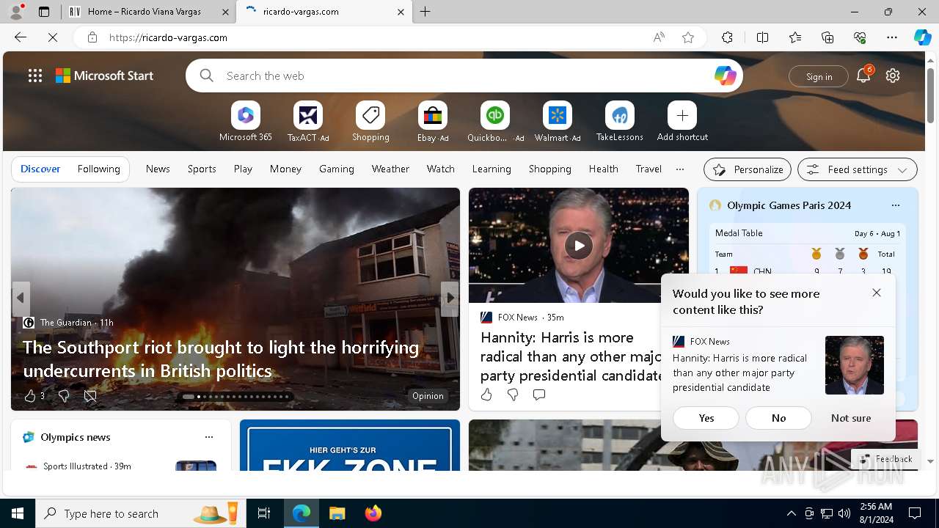The image size is (939, 528).
Task: Dislike the Hannity article thumbs down
Action: [513, 395]
